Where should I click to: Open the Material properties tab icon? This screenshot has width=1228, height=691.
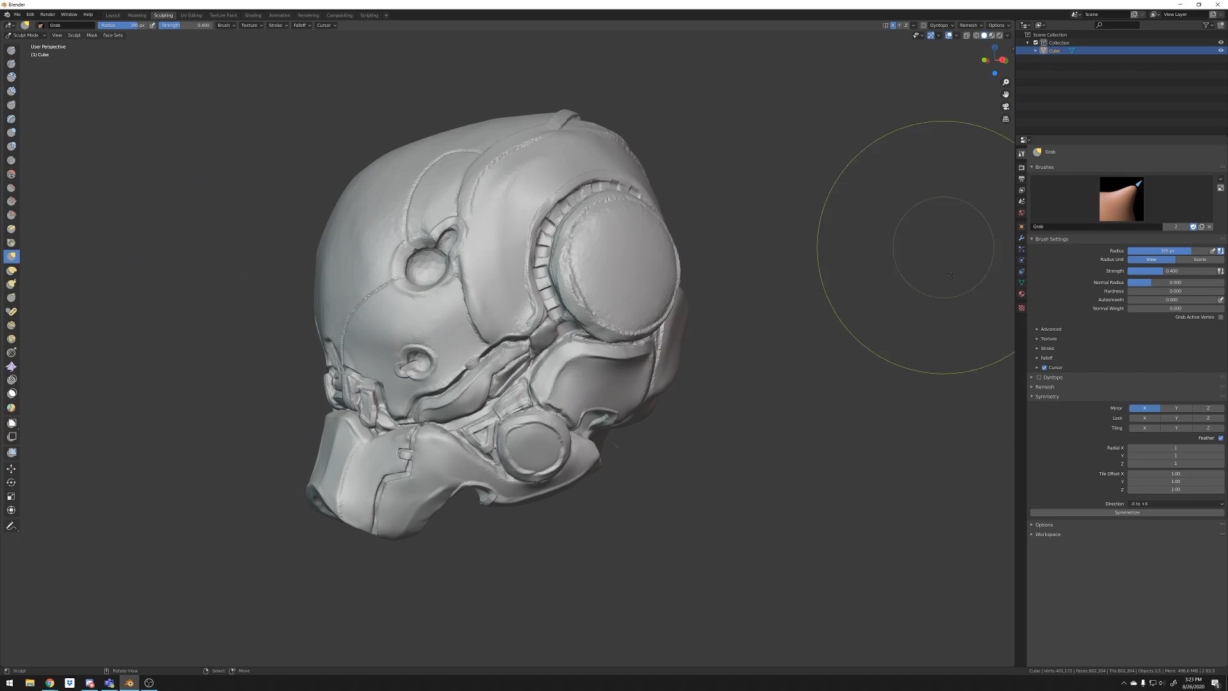click(x=1021, y=294)
